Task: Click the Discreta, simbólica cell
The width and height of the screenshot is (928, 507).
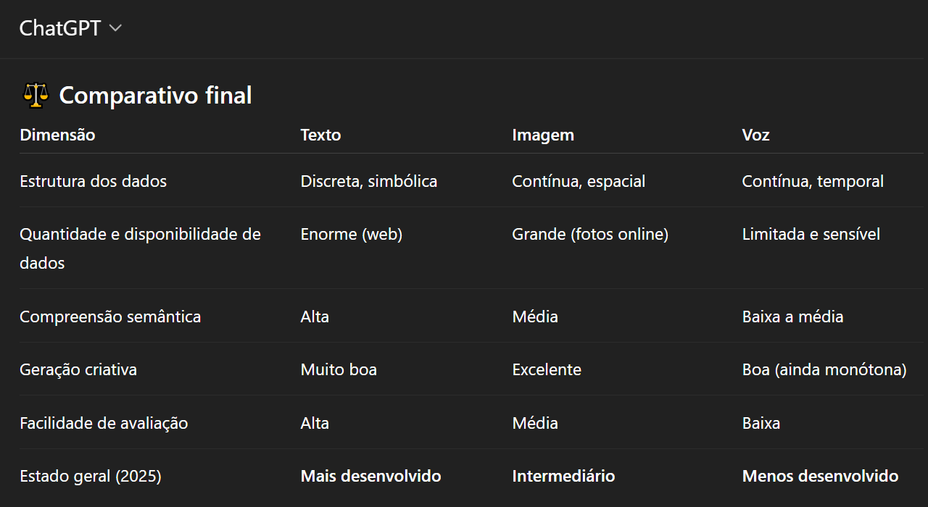Action: (x=369, y=181)
